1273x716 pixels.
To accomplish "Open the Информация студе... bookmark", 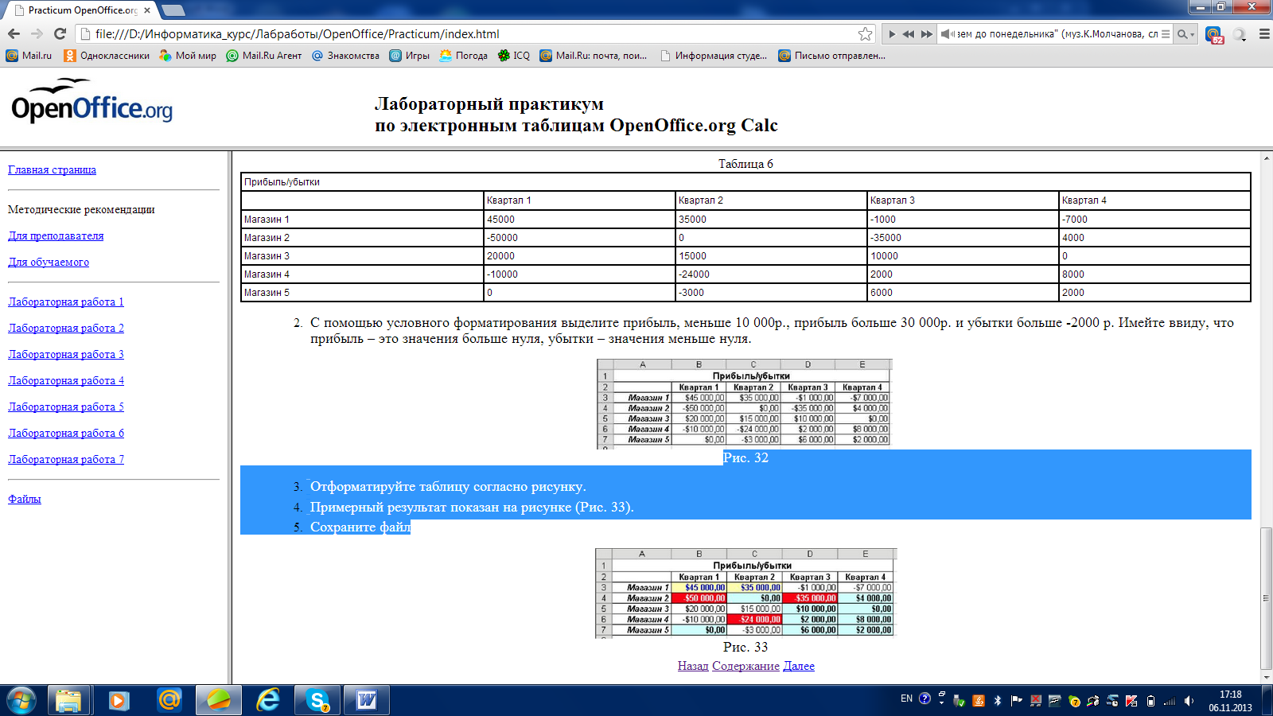I will (x=714, y=56).
